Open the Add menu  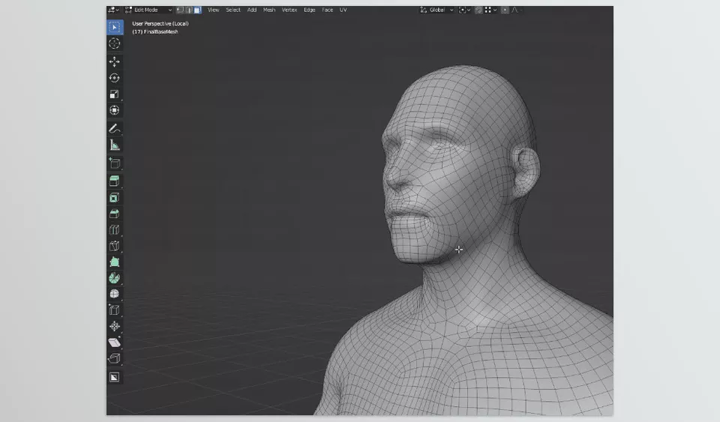(x=252, y=10)
